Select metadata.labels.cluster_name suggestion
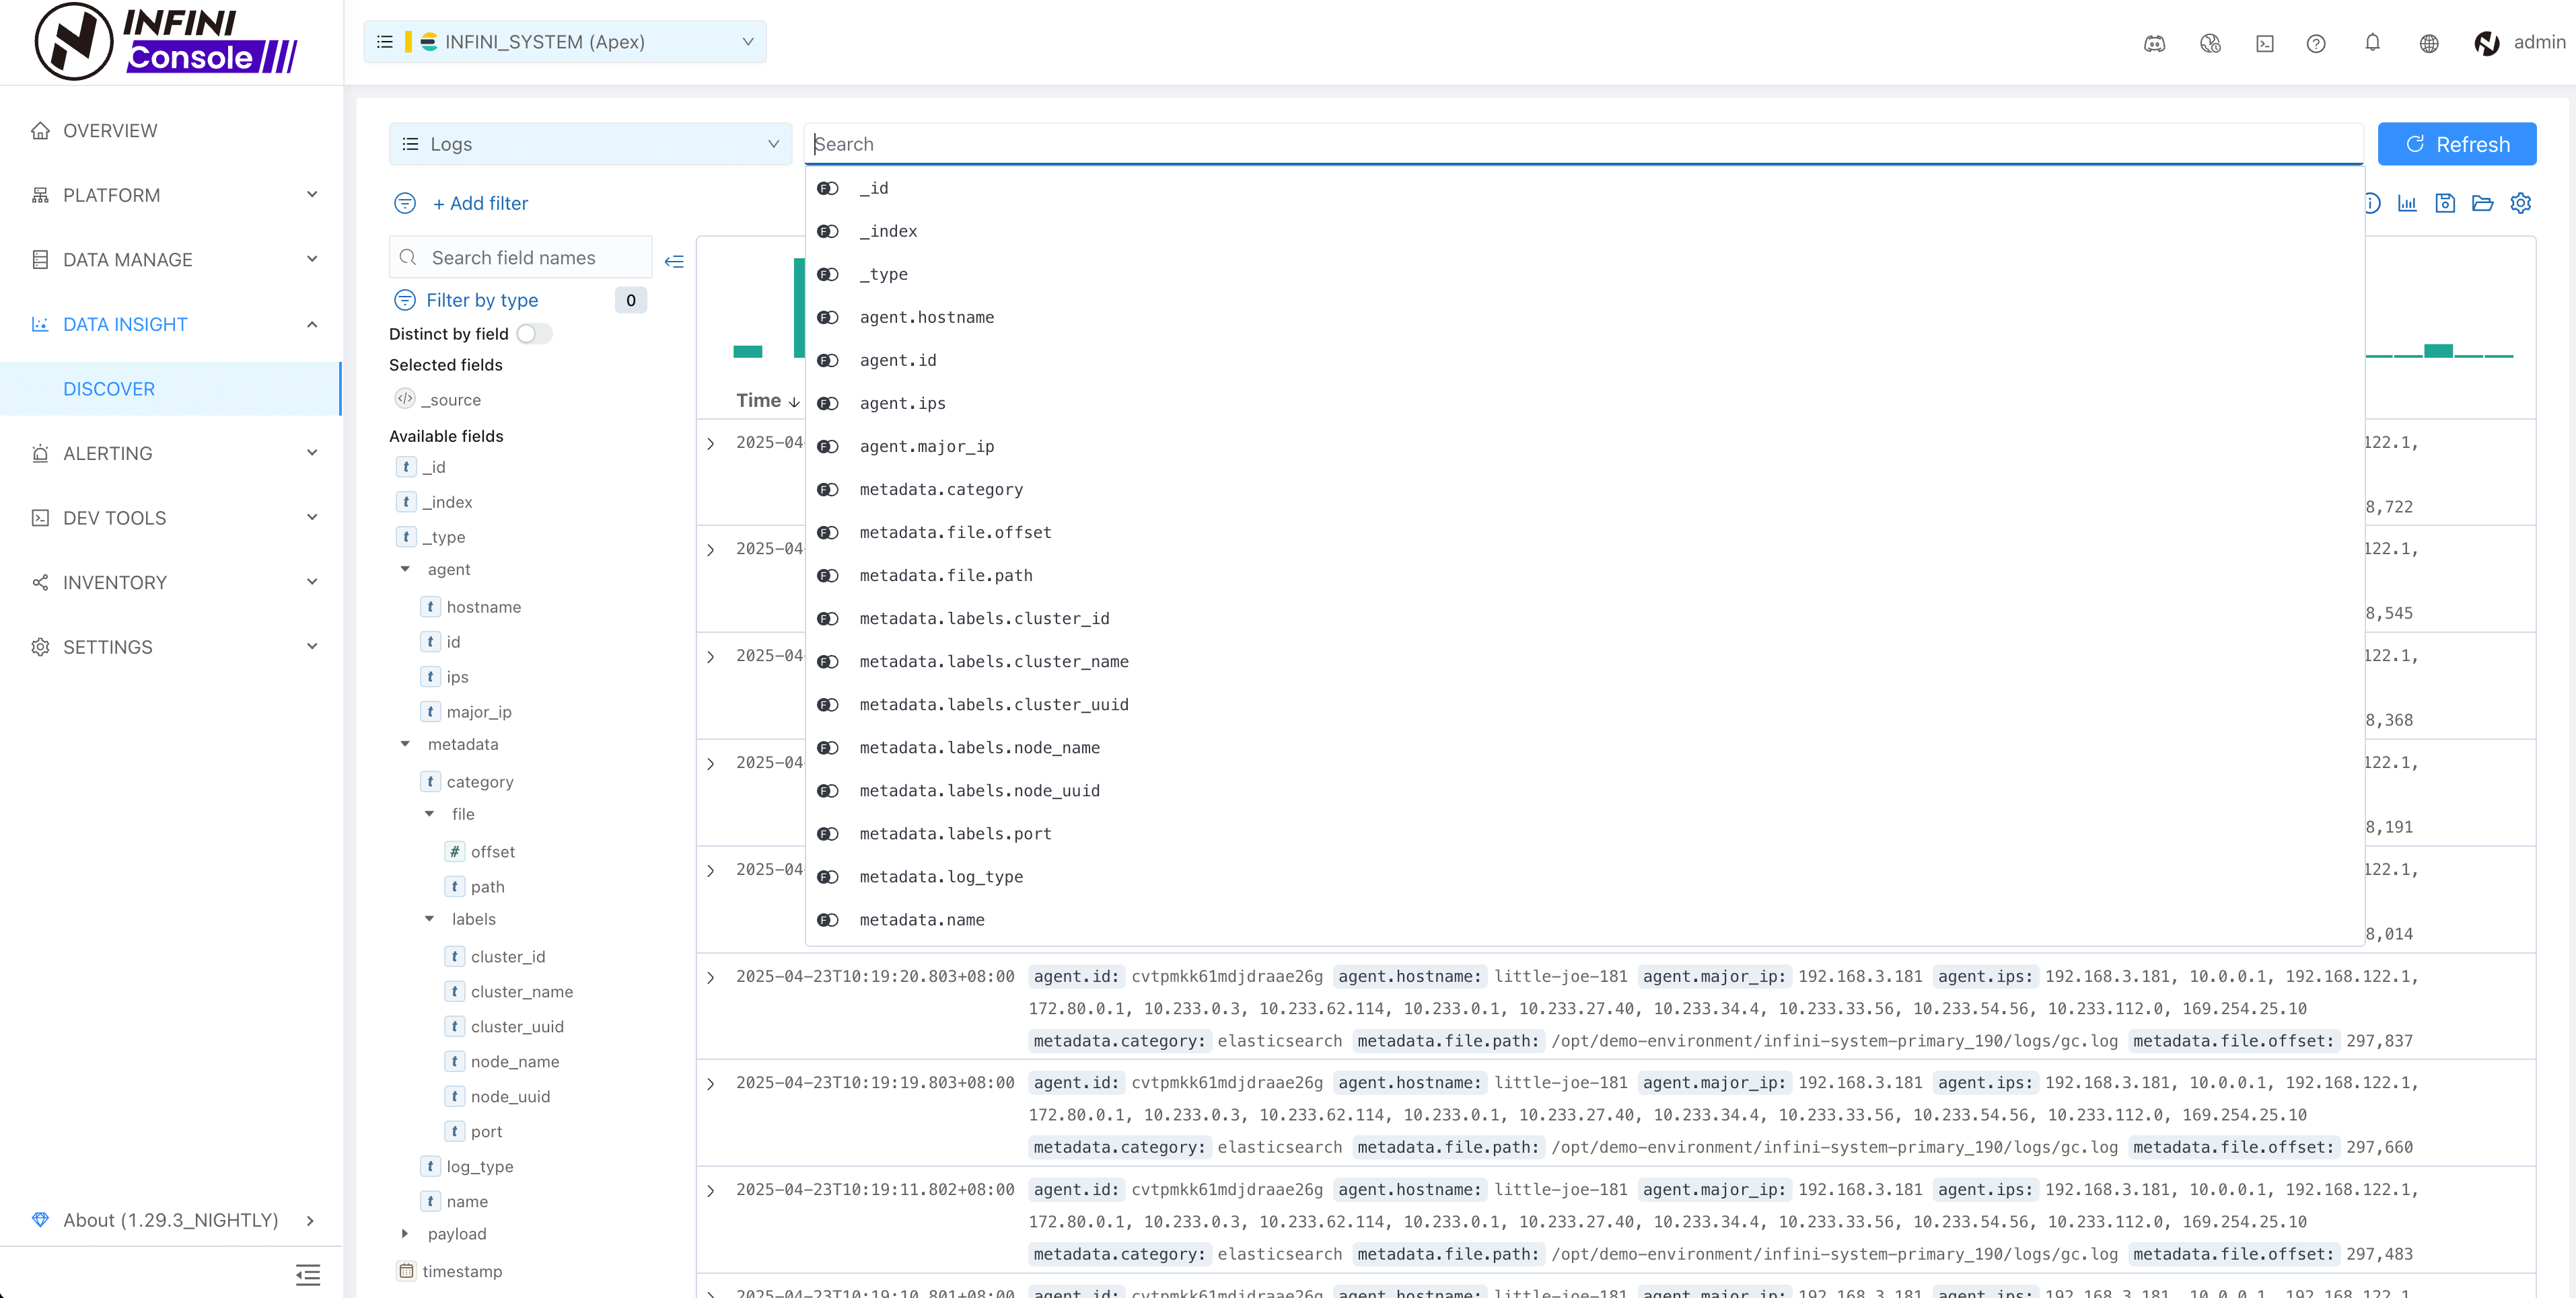This screenshot has height=1298, width=2576. (x=993, y=662)
